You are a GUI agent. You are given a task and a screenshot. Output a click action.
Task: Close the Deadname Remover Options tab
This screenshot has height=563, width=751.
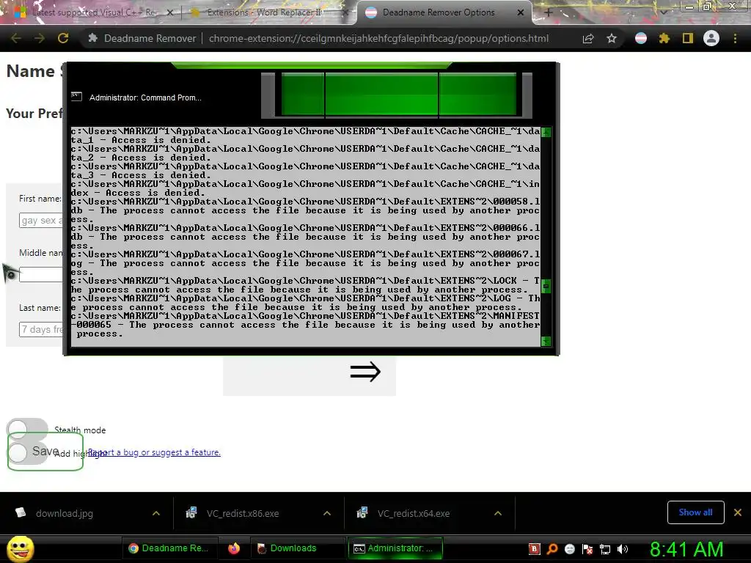(521, 13)
